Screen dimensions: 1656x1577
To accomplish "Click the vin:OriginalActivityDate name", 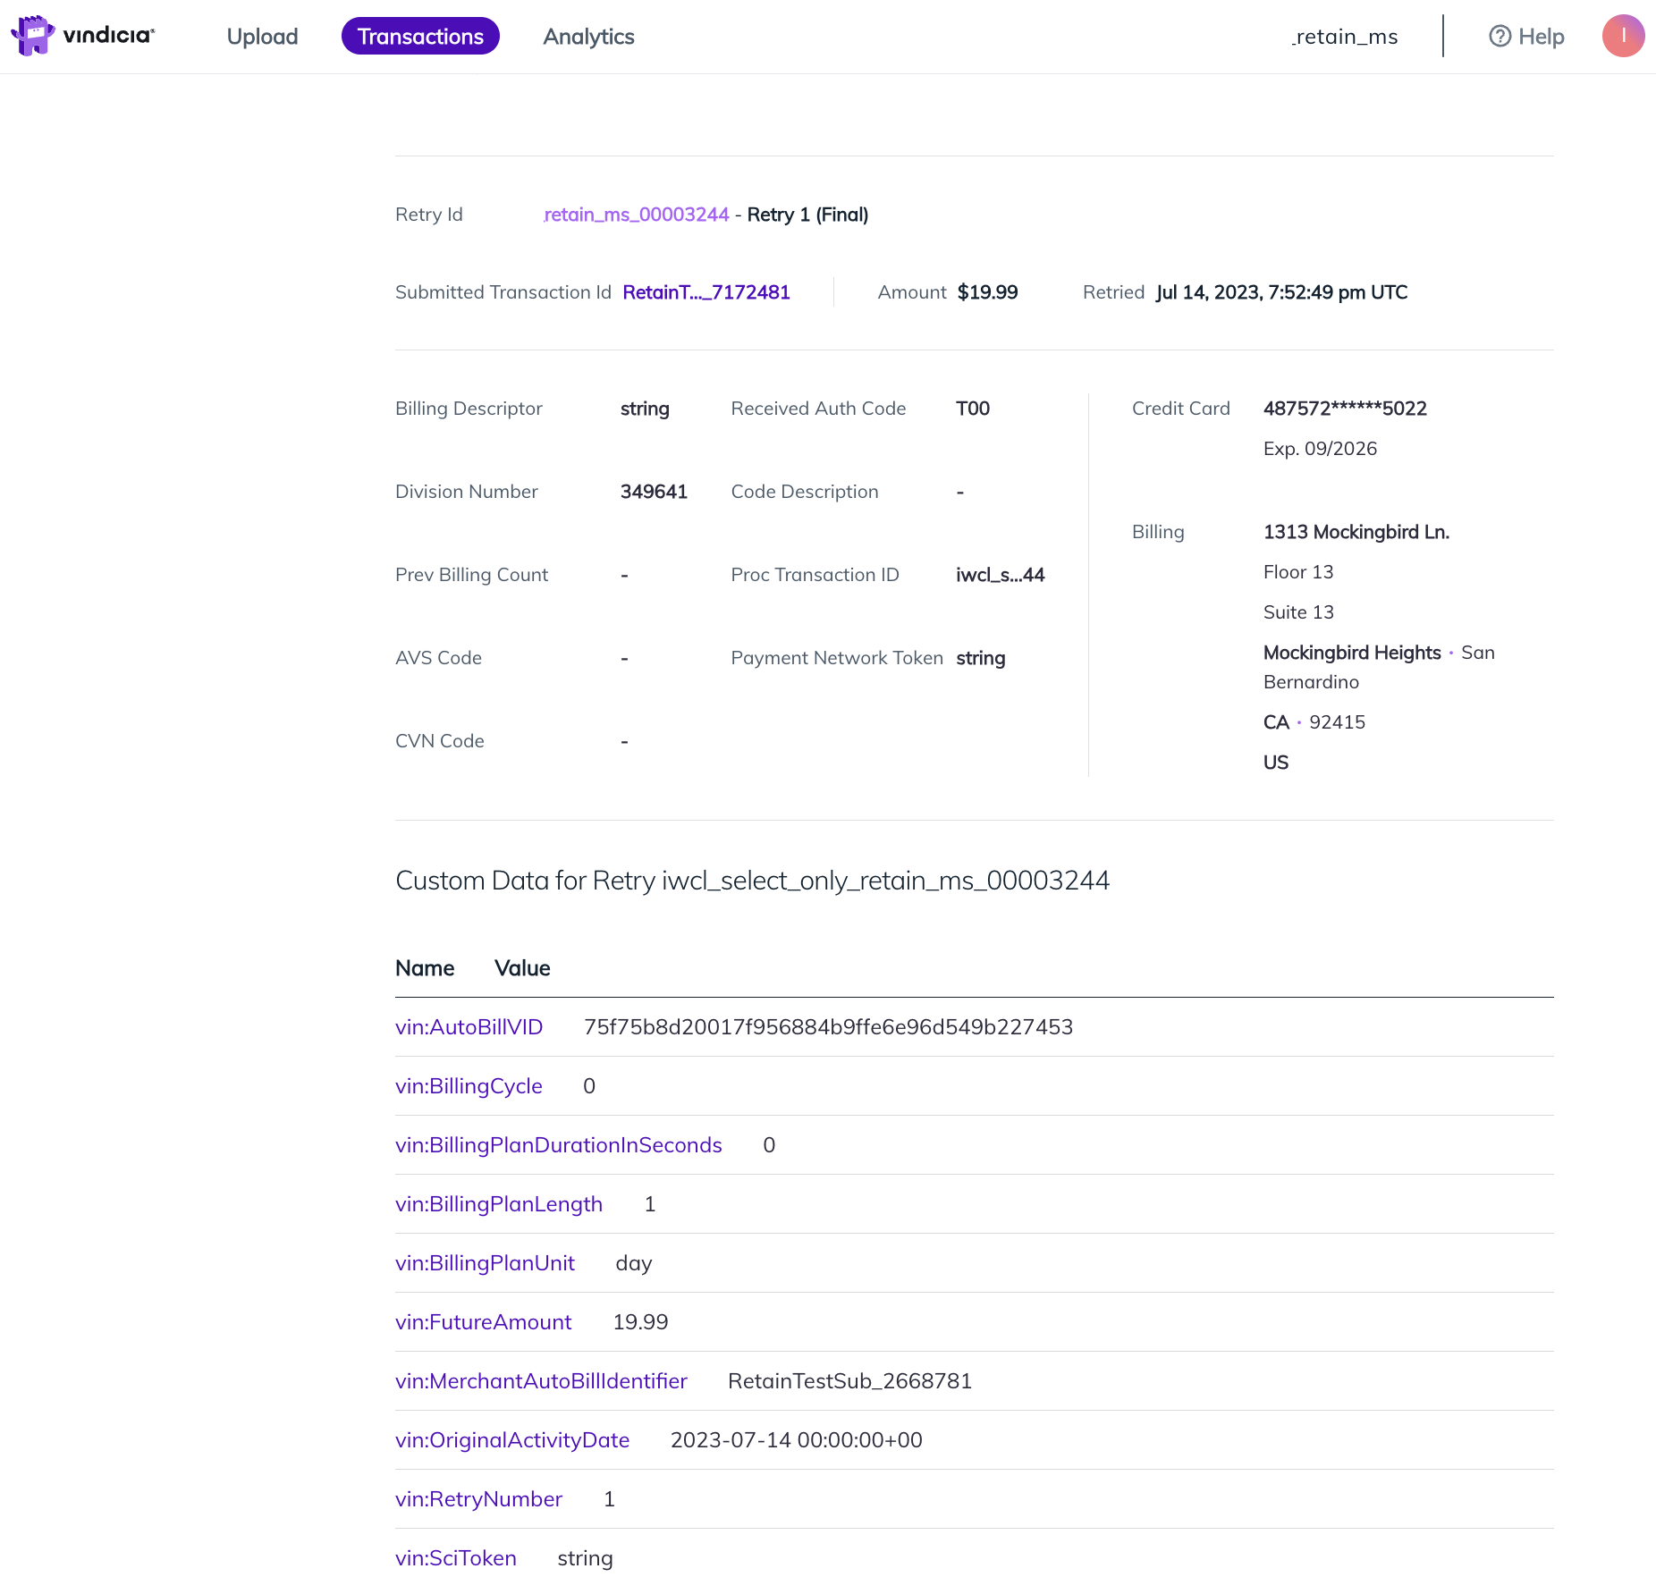I will 512,1440.
